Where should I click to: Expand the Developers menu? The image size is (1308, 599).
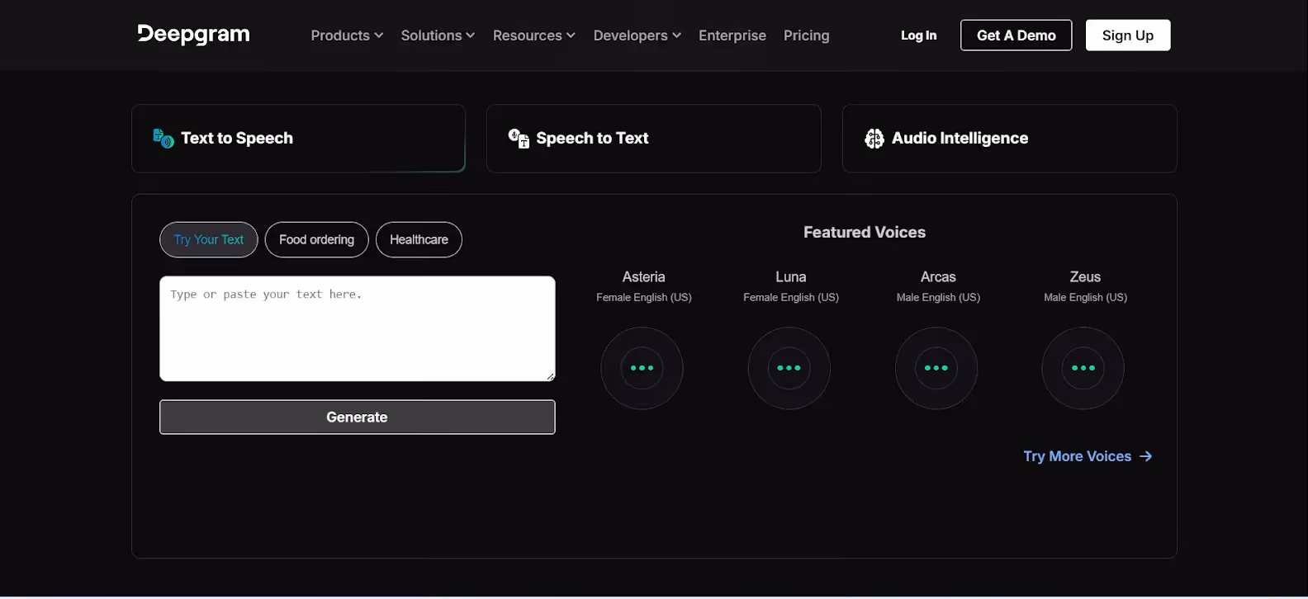pyautogui.click(x=637, y=35)
